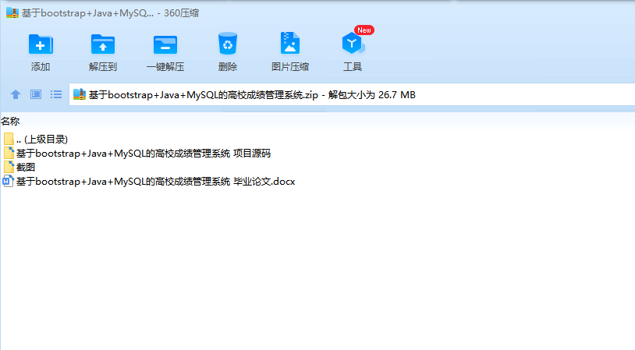Select the 项目源码 folder name
The image size is (635, 350).
[x=144, y=154]
